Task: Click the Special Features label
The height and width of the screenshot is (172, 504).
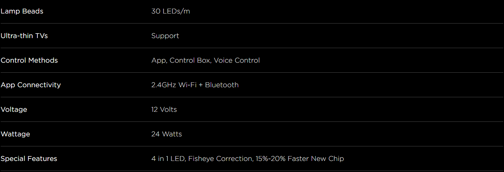Action: tap(29, 159)
